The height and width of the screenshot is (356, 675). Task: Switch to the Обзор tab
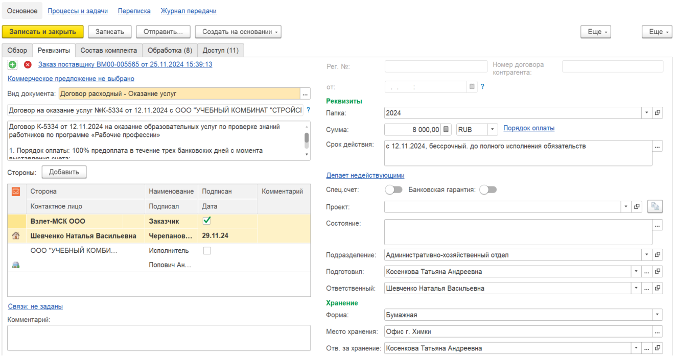pyautogui.click(x=17, y=51)
